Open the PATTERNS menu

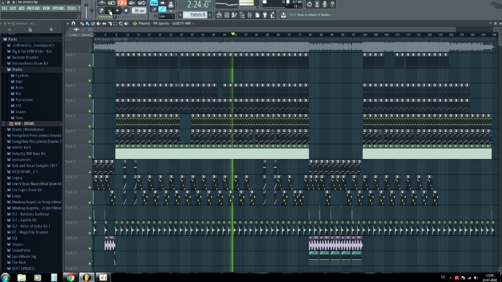coord(33,8)
